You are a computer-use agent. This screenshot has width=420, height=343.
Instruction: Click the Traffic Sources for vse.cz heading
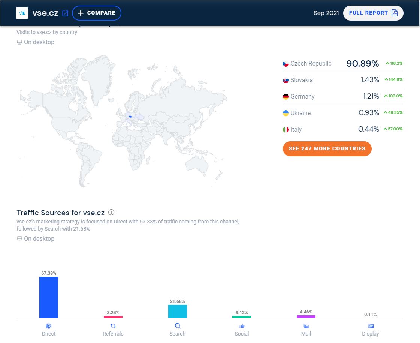[x=61, y=213]
